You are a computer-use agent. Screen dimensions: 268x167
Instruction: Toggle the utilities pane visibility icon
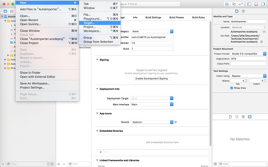click(263, 4)
